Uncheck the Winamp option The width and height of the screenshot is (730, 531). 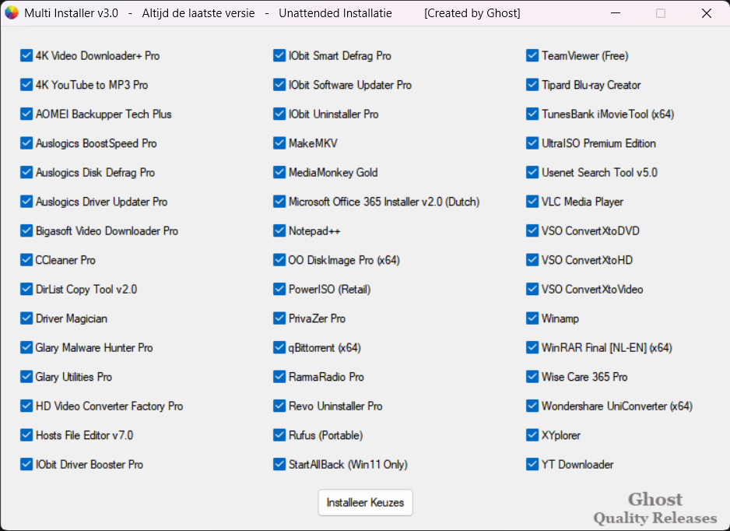[532, 318]
